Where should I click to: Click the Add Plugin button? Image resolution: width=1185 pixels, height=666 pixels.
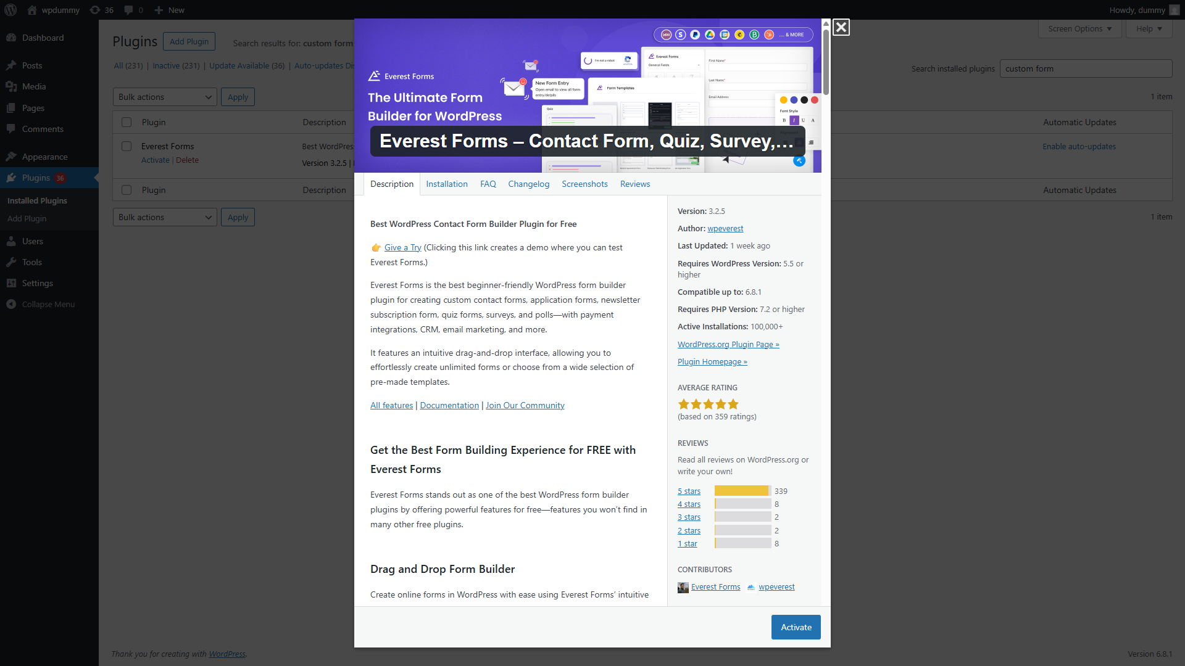189,41
